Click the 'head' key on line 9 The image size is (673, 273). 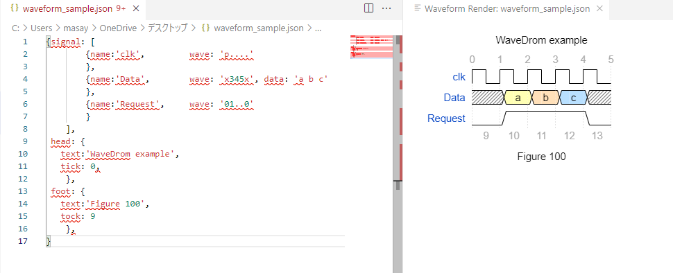(60, 141)
